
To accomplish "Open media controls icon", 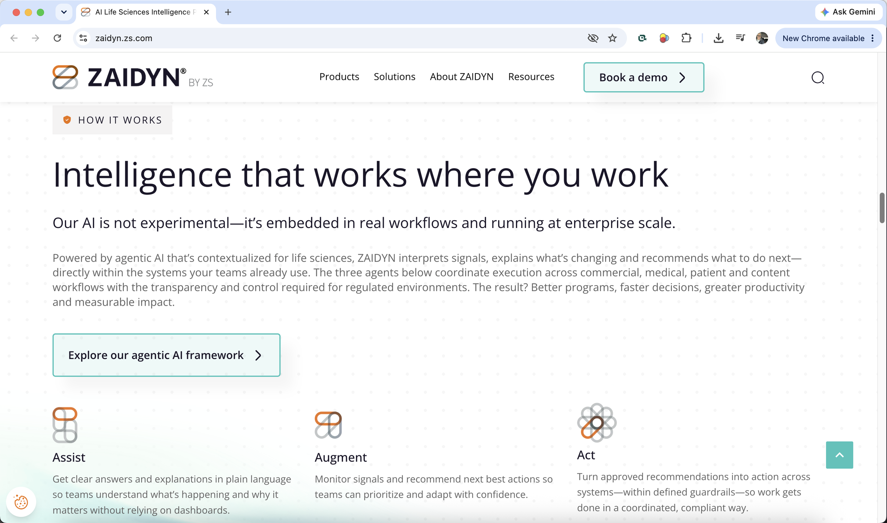I will [x=740, y=38].
